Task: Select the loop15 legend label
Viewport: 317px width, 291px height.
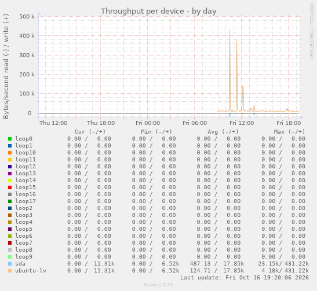Action: tap(25, 187)
